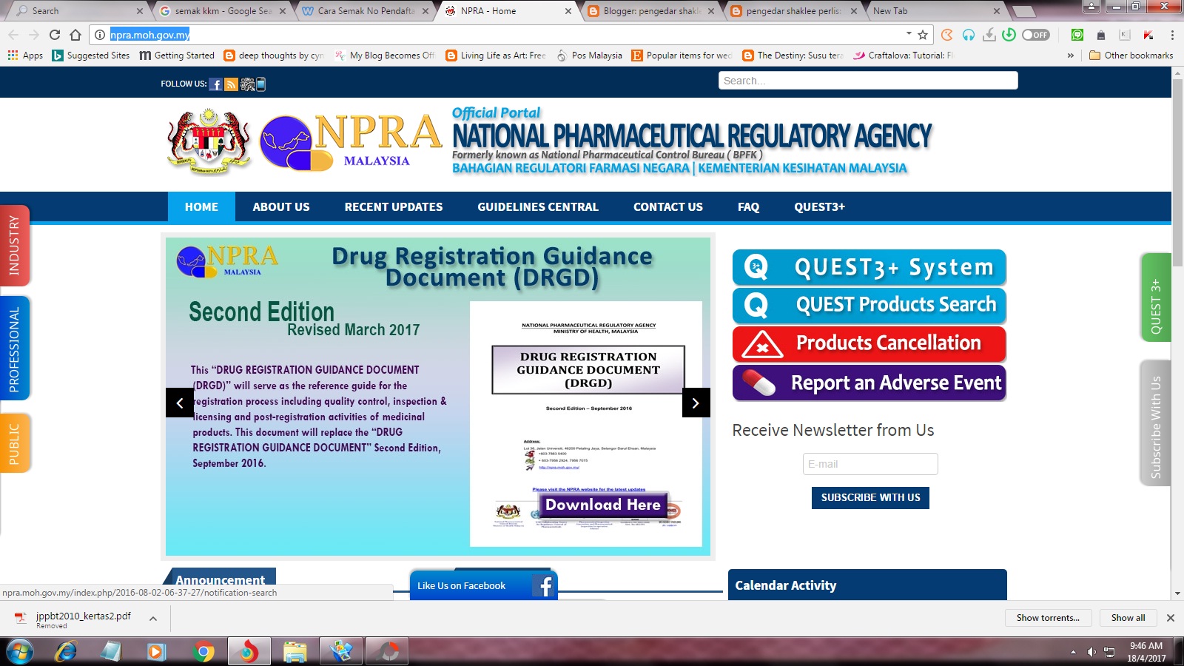Show next slide in the banner carousel

[x=696, y=403]
